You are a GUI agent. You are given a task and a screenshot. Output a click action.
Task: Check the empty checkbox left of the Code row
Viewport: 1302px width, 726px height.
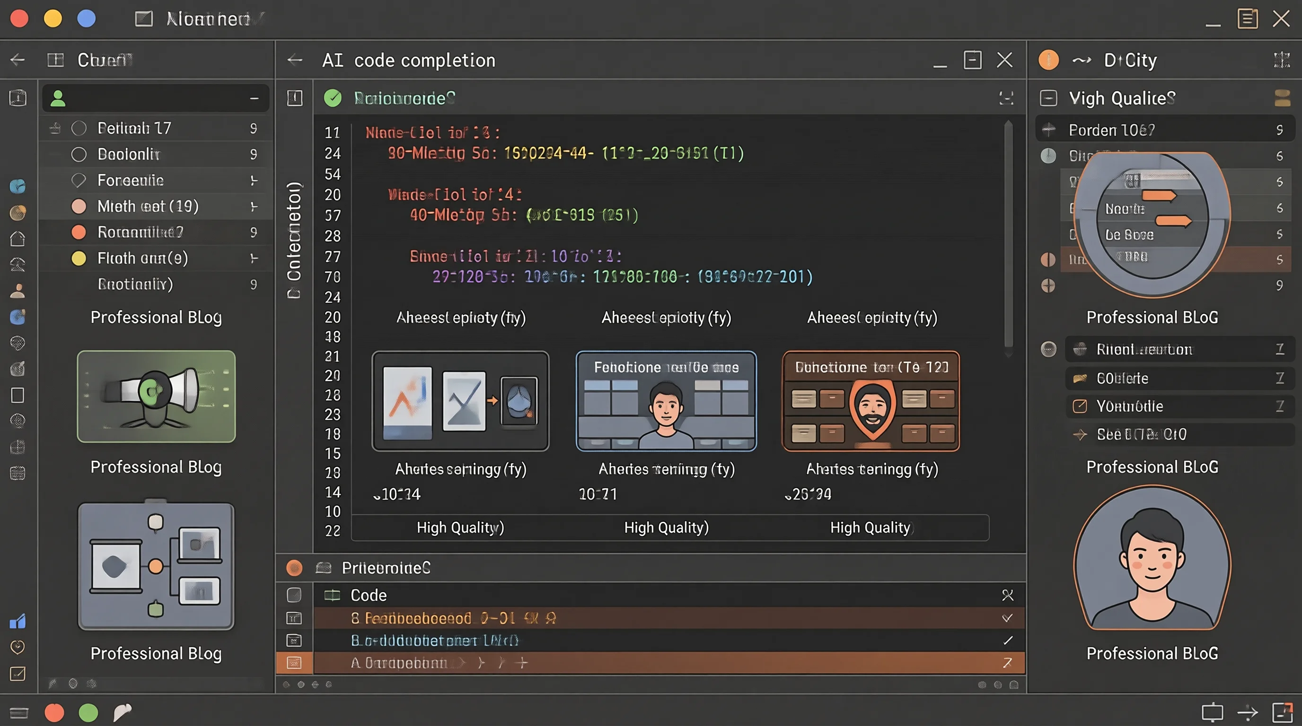coord(294,595)
